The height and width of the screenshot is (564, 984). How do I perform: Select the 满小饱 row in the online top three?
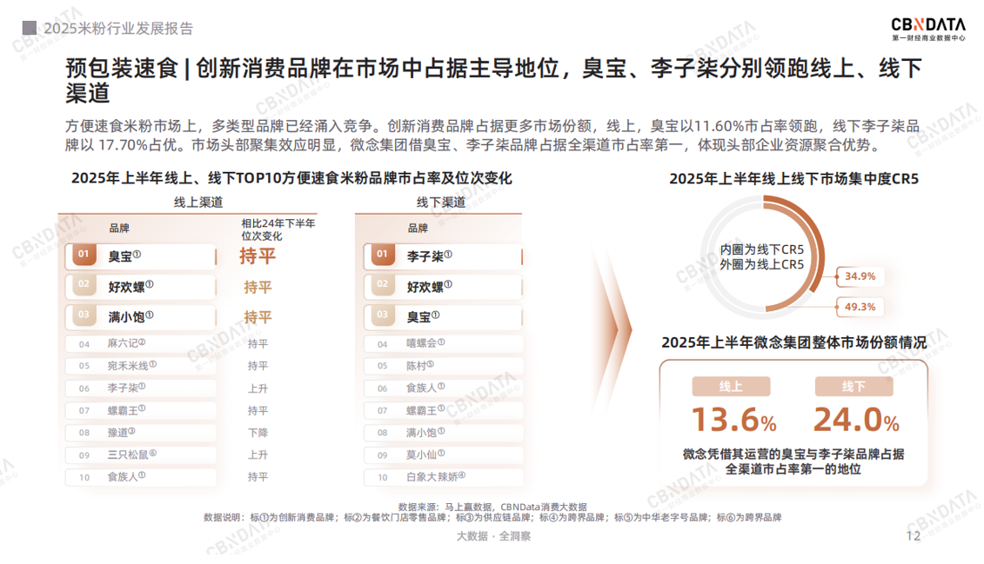pyautogui.click(x=141, y=316)
